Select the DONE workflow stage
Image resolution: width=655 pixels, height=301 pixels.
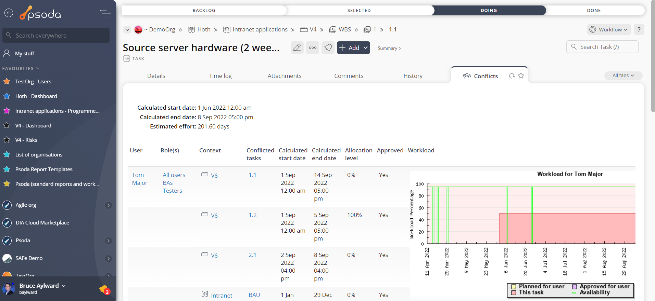pyautogui.click(x=594, y=10)
